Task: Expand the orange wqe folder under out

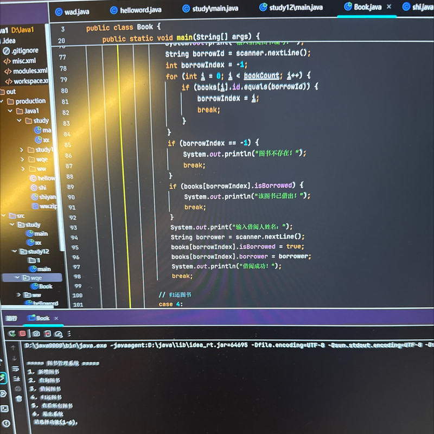Action: [22, 159]
